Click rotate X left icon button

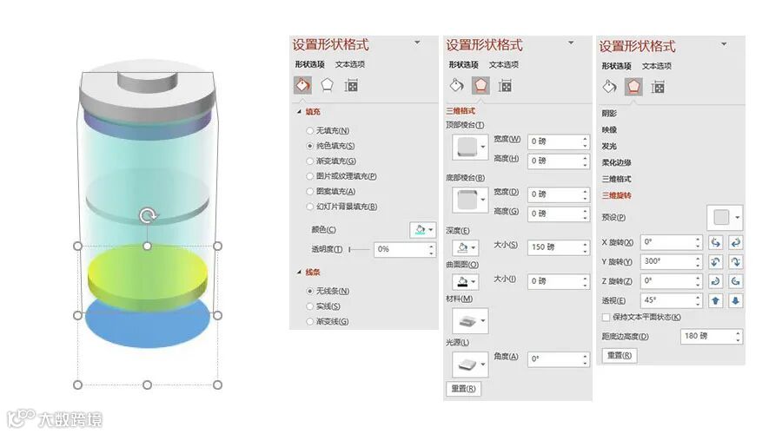(716, 243)
